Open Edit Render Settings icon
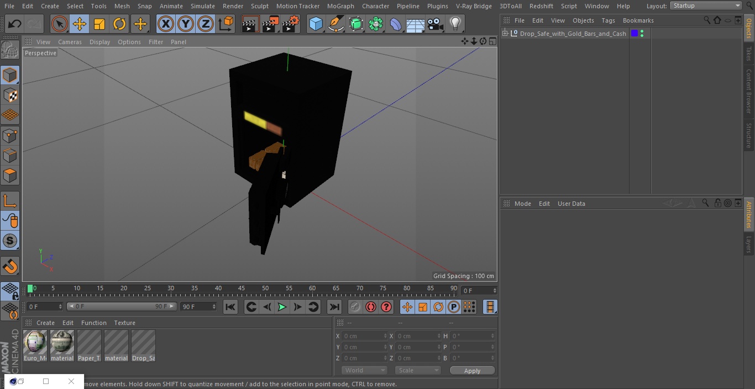The height and width of the screenshot is (389, 755). 291,24
